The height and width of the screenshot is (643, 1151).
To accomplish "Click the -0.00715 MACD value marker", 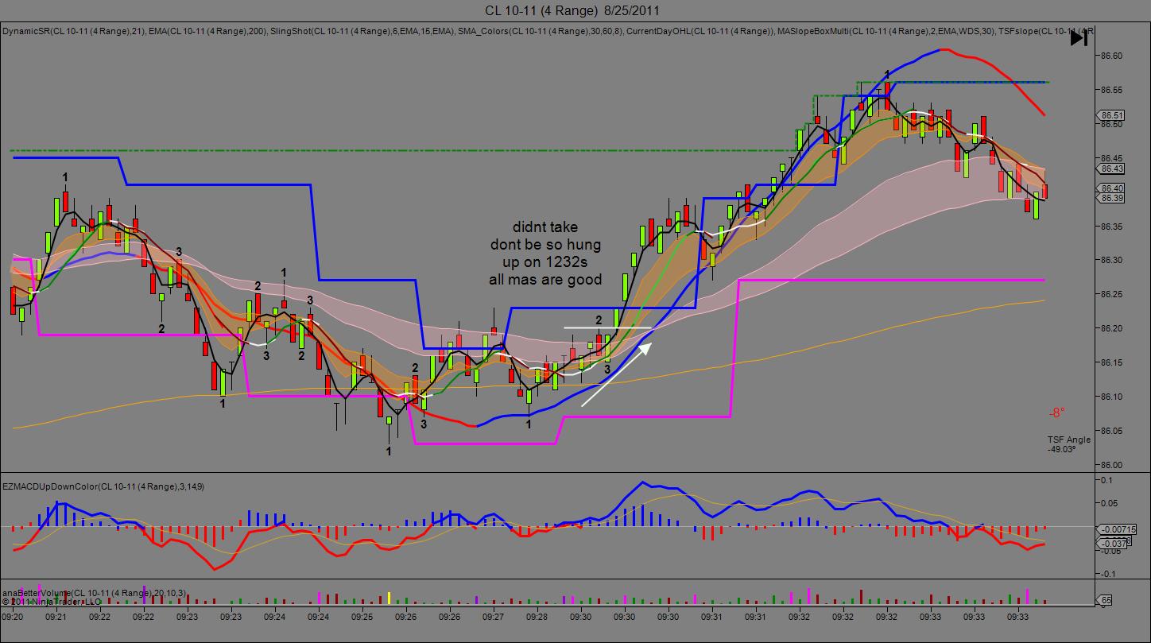I will pyautogui.click(x=1118, y=529).
